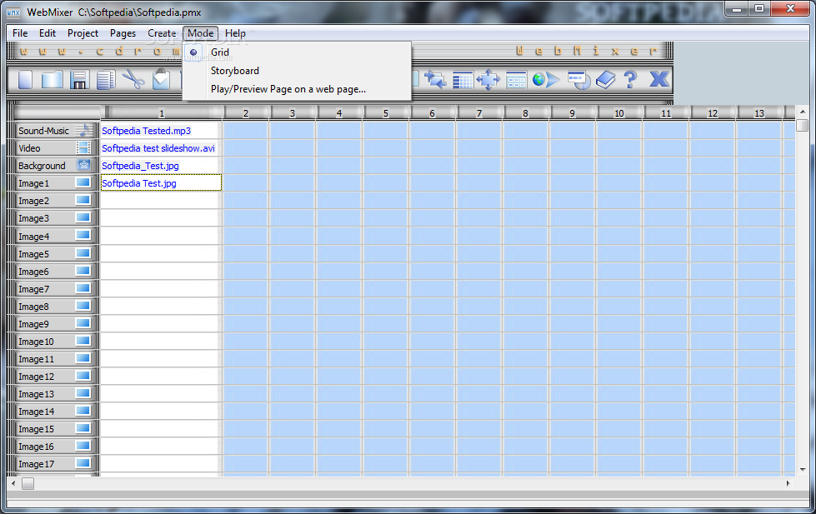
Task: Click the column 10 page header
Action: pyautogui.click(x=618, y=113)
